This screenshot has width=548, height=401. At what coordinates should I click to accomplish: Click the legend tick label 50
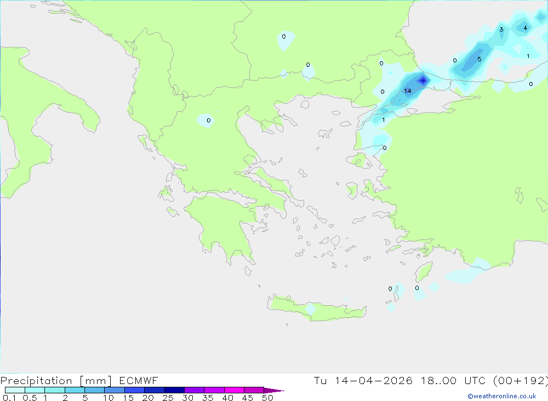pyautogui.click(x=268, y=398)
